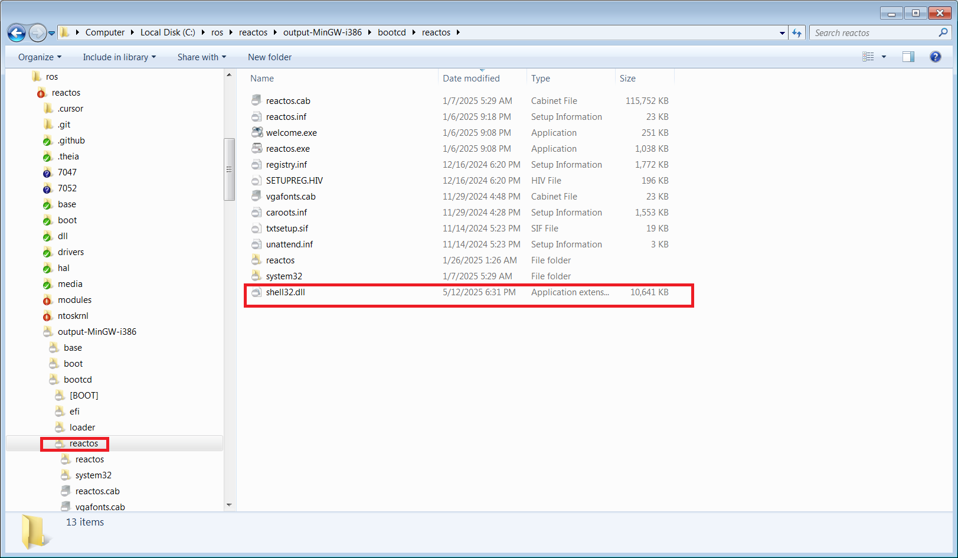Click the tree pane scroll down arrow
The width and height of the screenshot is (958, 558).
(229, 505)
